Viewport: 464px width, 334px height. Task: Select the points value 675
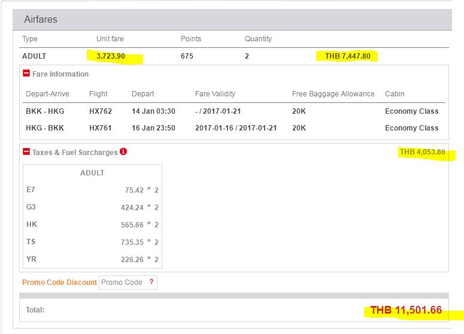[187, 56]
